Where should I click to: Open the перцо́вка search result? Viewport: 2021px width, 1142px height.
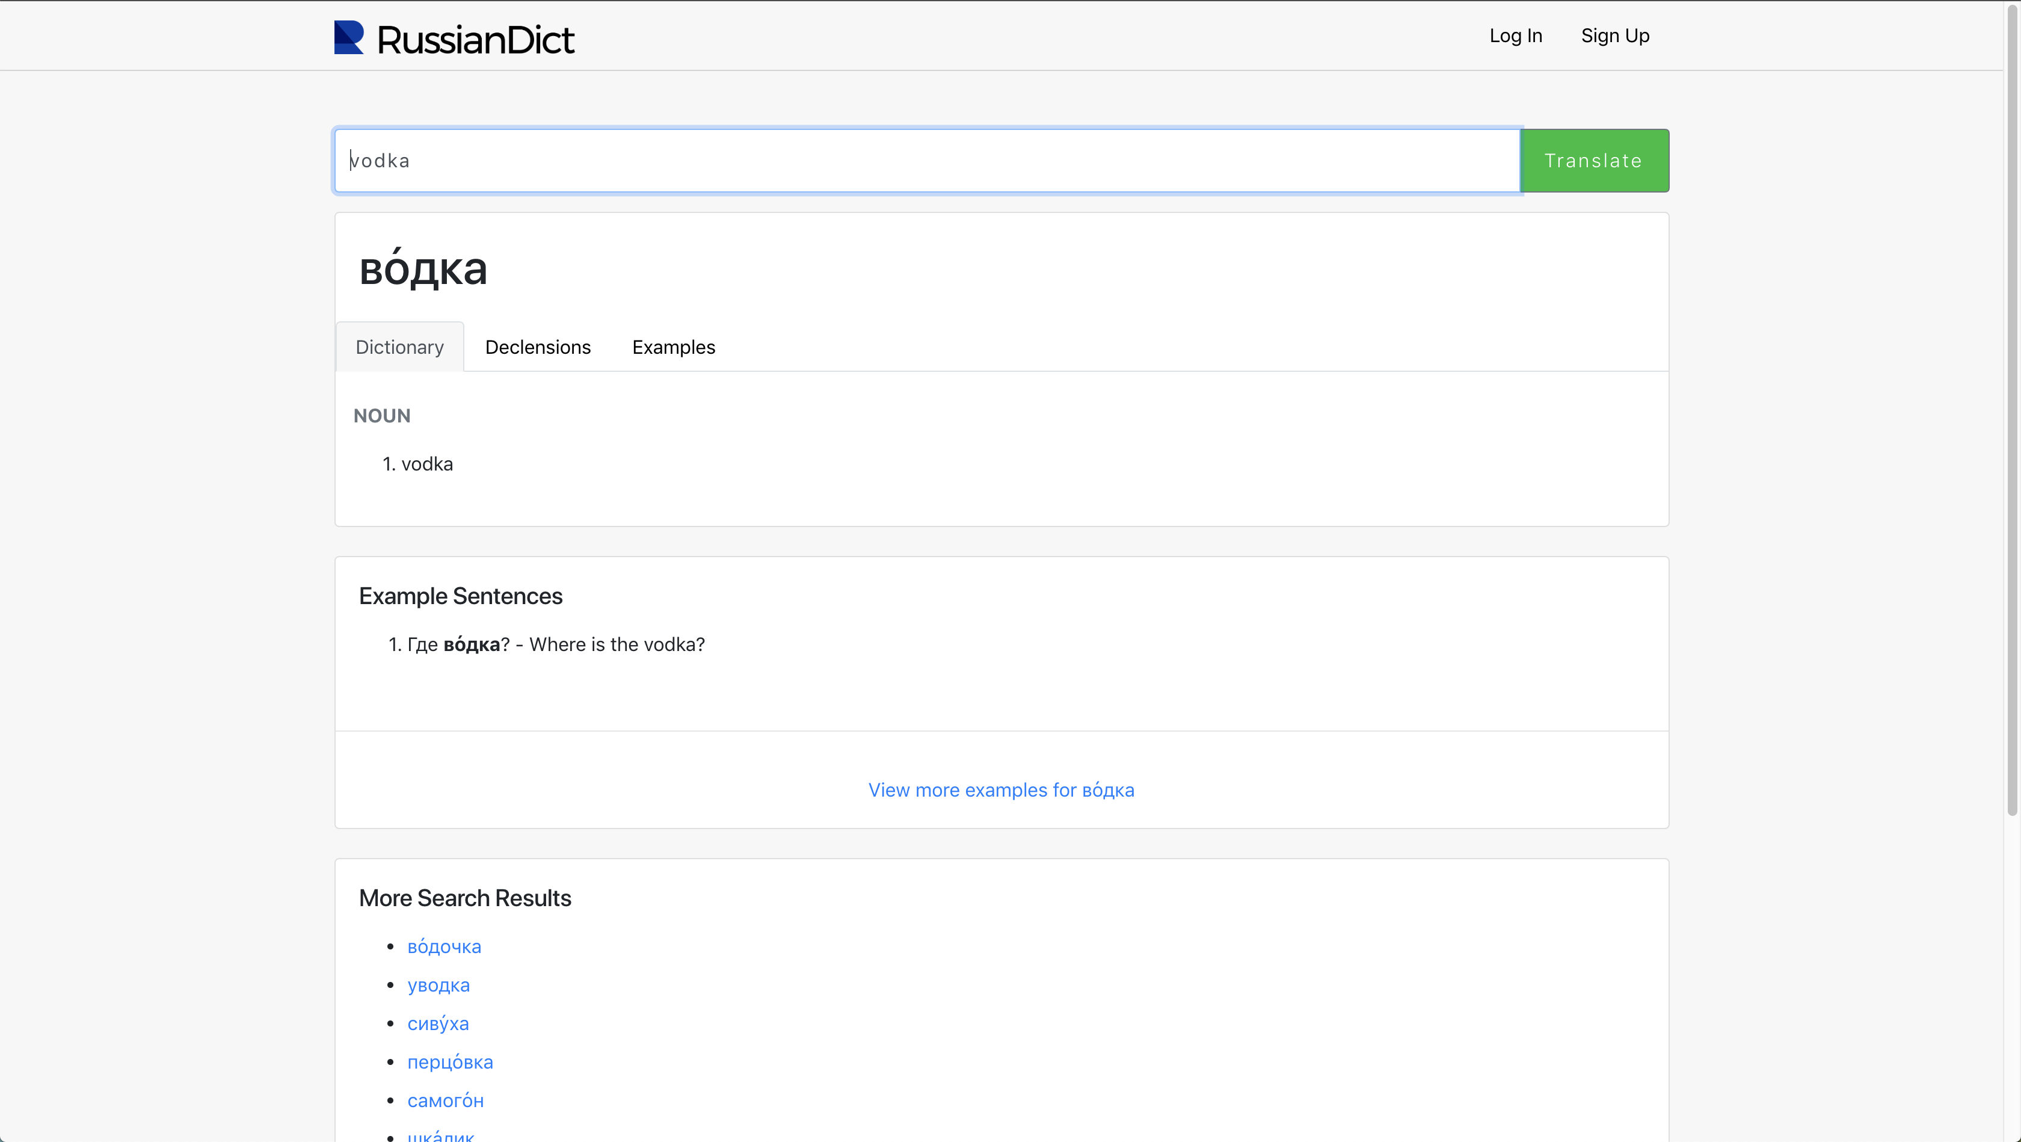(449, 1062)
